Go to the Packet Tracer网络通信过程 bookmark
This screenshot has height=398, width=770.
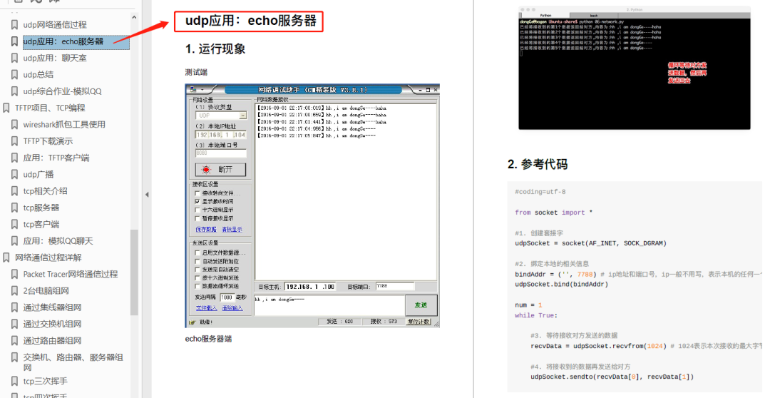coord(70,275)
